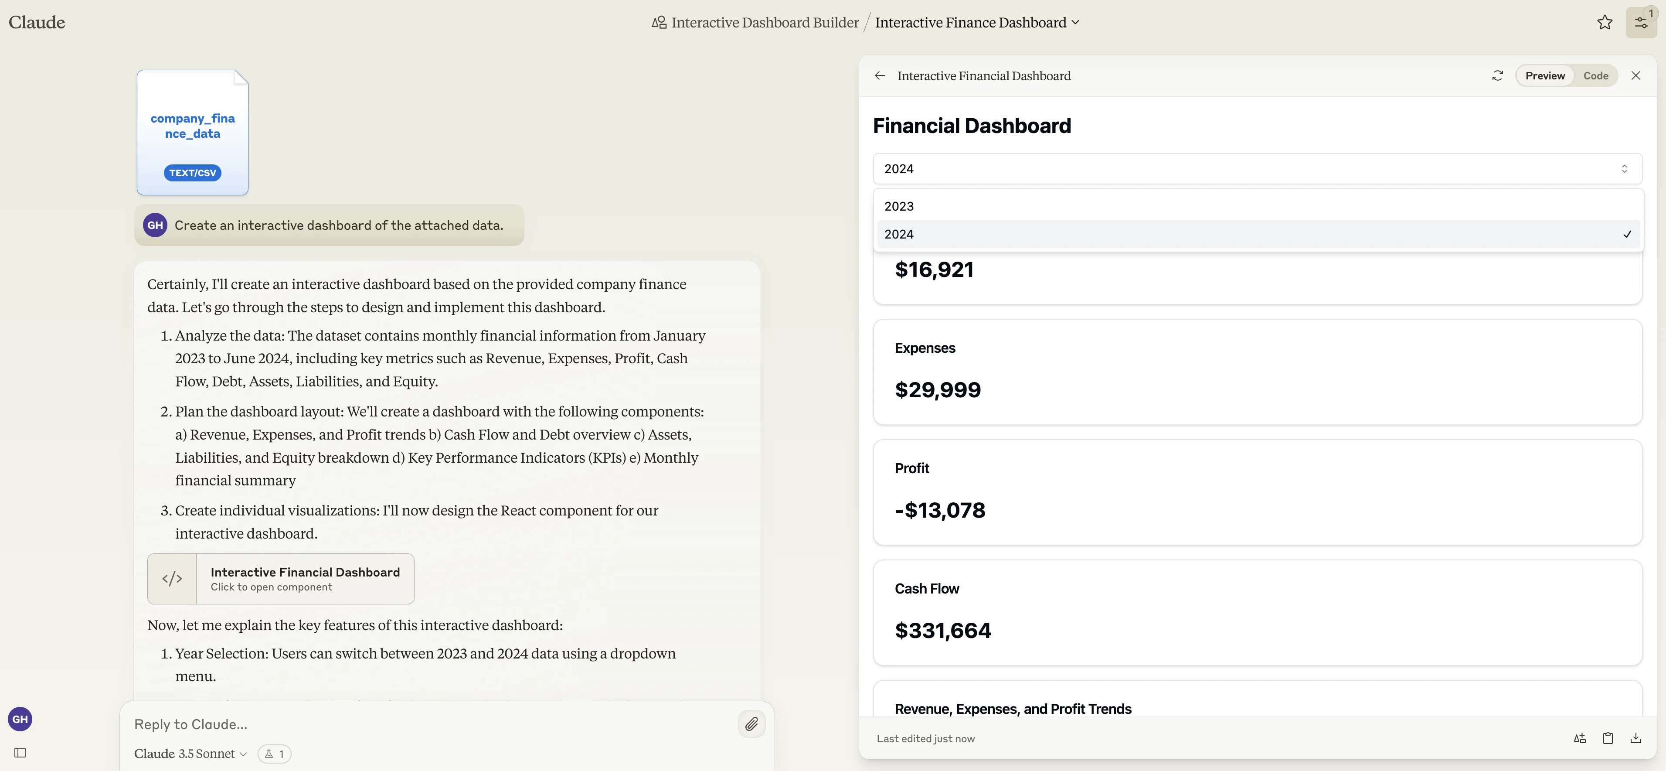Expand Interactive Finance Dashboard title menu

pos(976,23)
